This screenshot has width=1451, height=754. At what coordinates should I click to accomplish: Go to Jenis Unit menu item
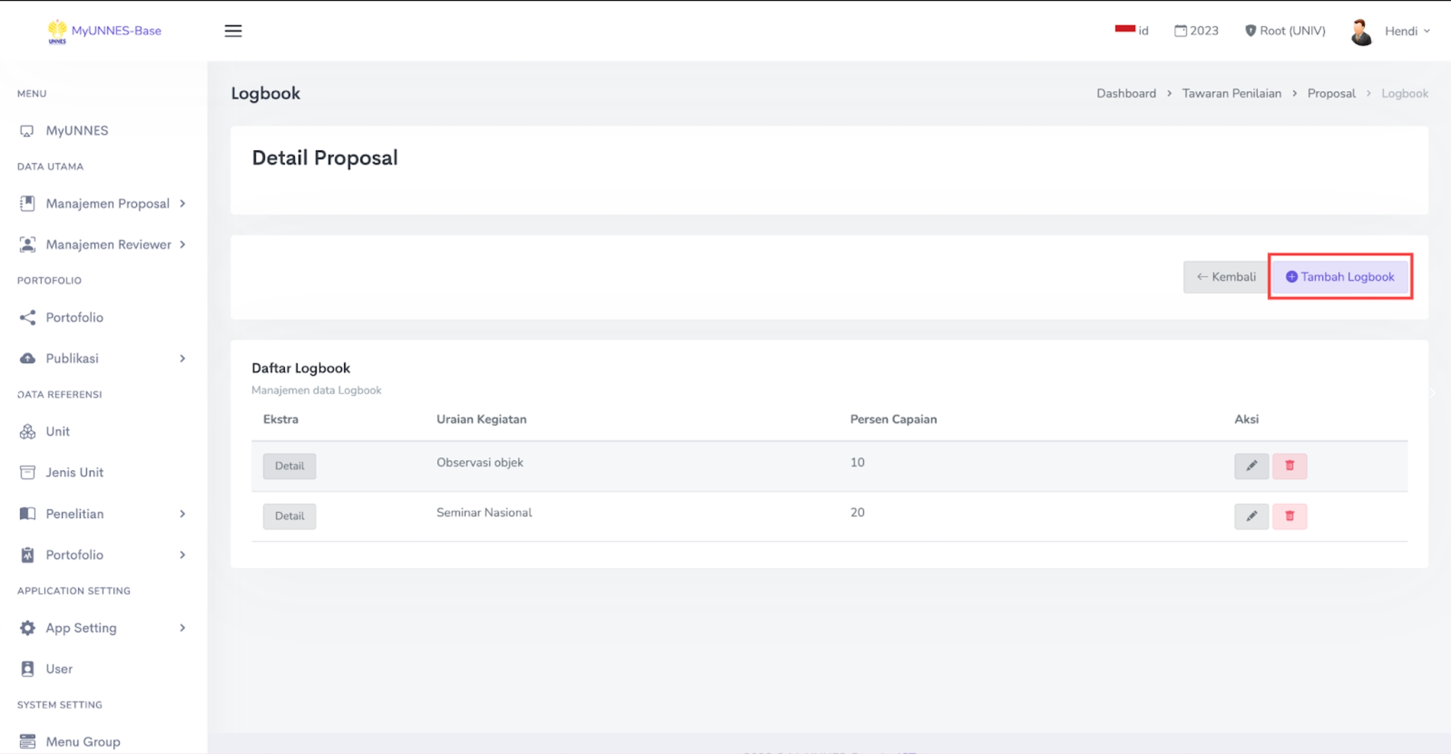click(74, 472)
